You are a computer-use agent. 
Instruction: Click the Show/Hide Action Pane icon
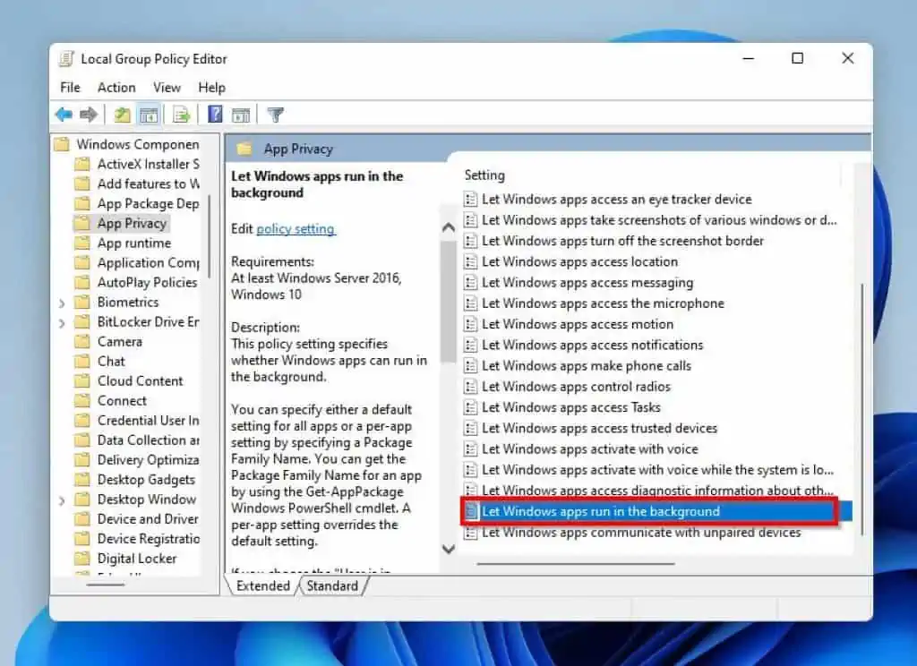(242, 114)
